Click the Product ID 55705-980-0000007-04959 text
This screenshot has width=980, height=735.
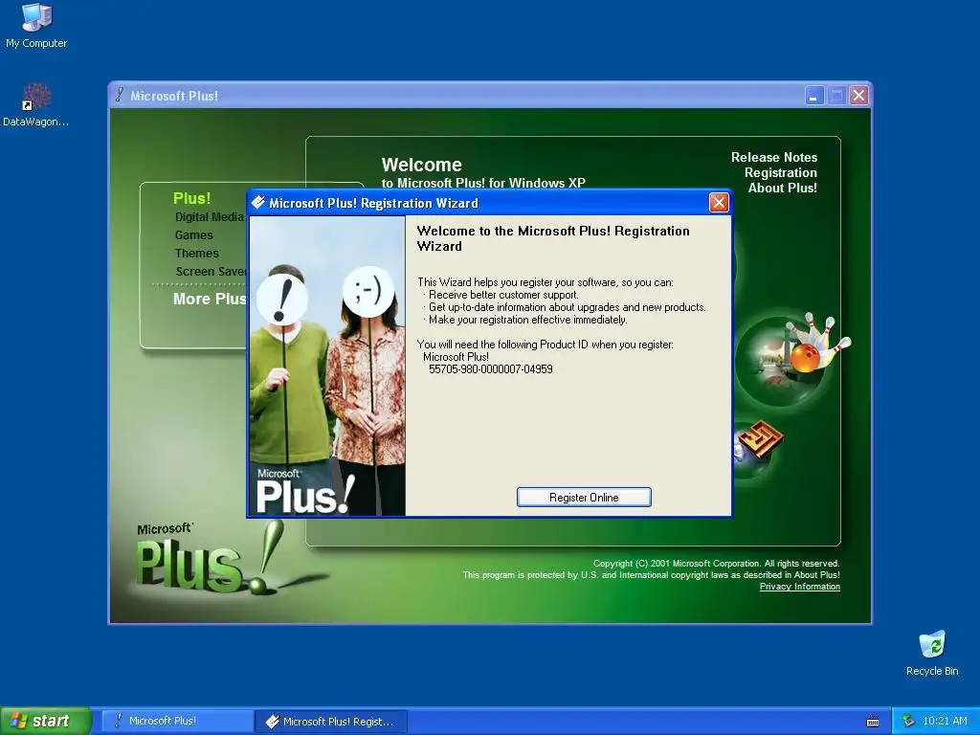(491, 369)
